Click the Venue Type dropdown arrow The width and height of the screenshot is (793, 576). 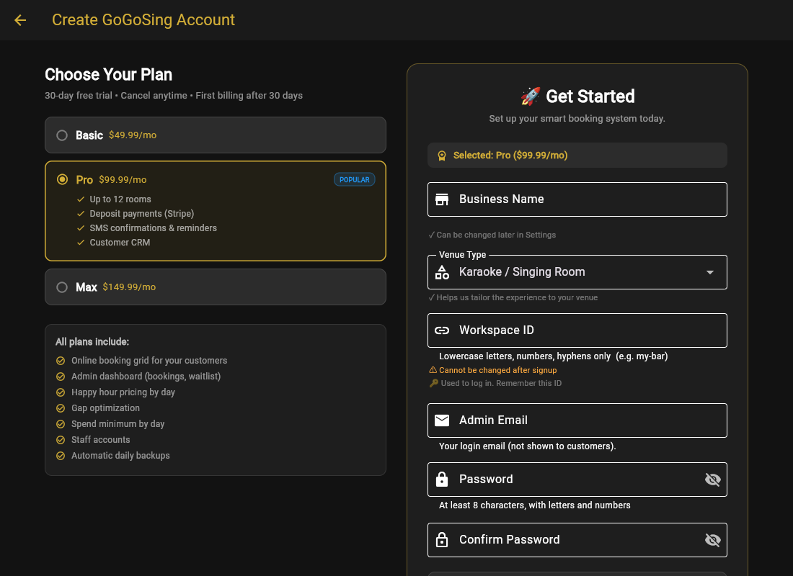coord(710,272)
